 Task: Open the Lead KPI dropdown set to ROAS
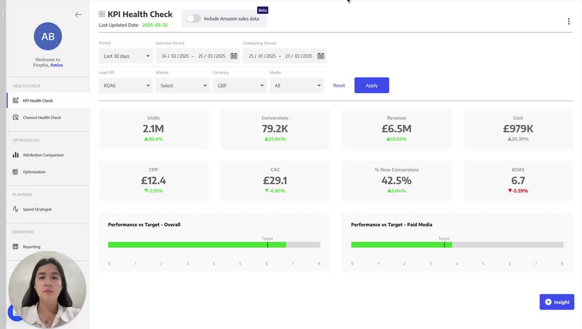point(126,85)
